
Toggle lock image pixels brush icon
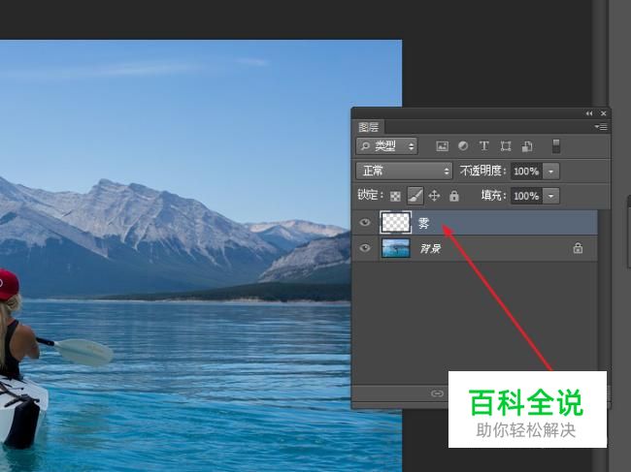click(x=415, y=196)
